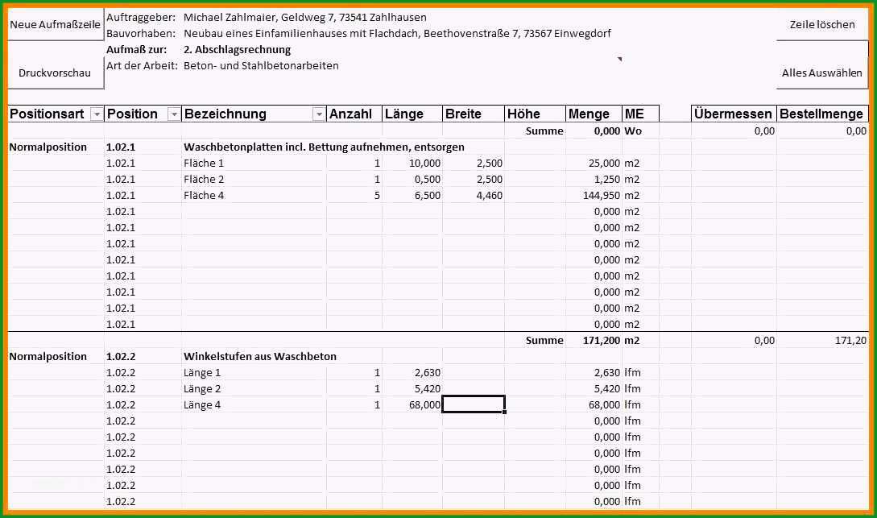Select the 2. Abschlagsrechnung text

(237, 50)
